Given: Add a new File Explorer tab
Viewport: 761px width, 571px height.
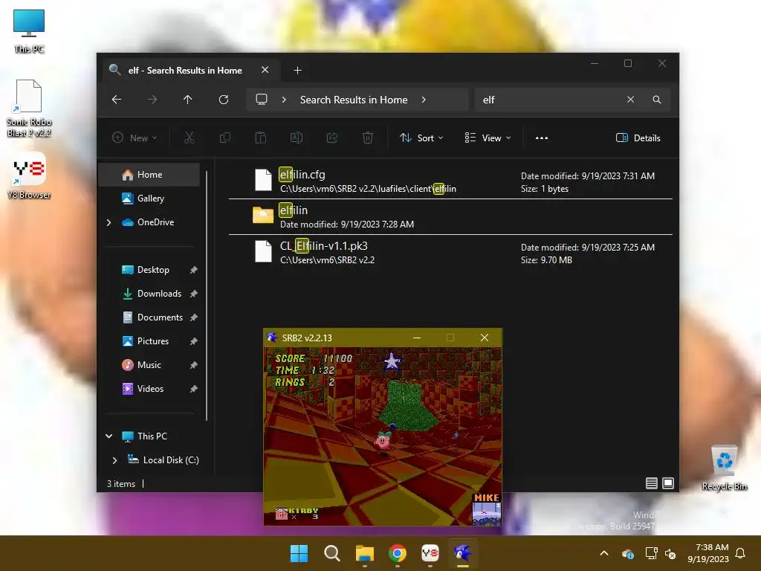Looking at the screenshot, I should click(x=297, y=71).
